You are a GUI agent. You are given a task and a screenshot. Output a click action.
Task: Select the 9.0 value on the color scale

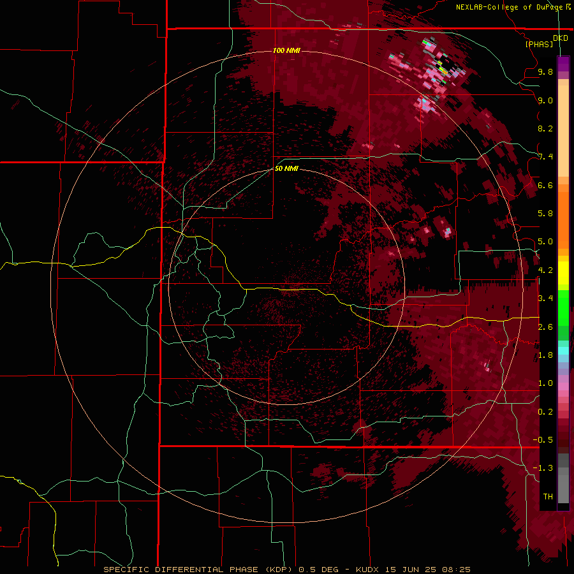pyautogui.click(x=545, y=100)
